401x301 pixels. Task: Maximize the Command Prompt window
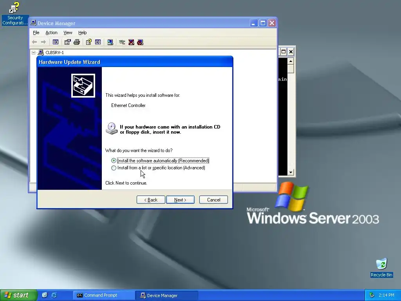pyautogui.click(x=284, y=52)
